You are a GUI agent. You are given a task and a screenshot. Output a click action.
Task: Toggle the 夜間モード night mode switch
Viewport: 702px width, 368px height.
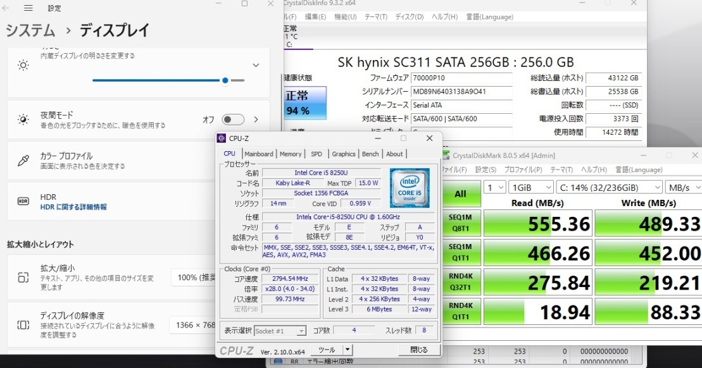click(x=232, y=120)
